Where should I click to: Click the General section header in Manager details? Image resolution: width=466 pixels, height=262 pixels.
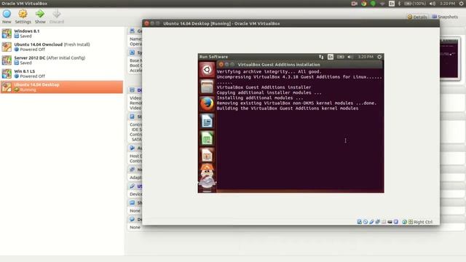[x=135, y=31]
